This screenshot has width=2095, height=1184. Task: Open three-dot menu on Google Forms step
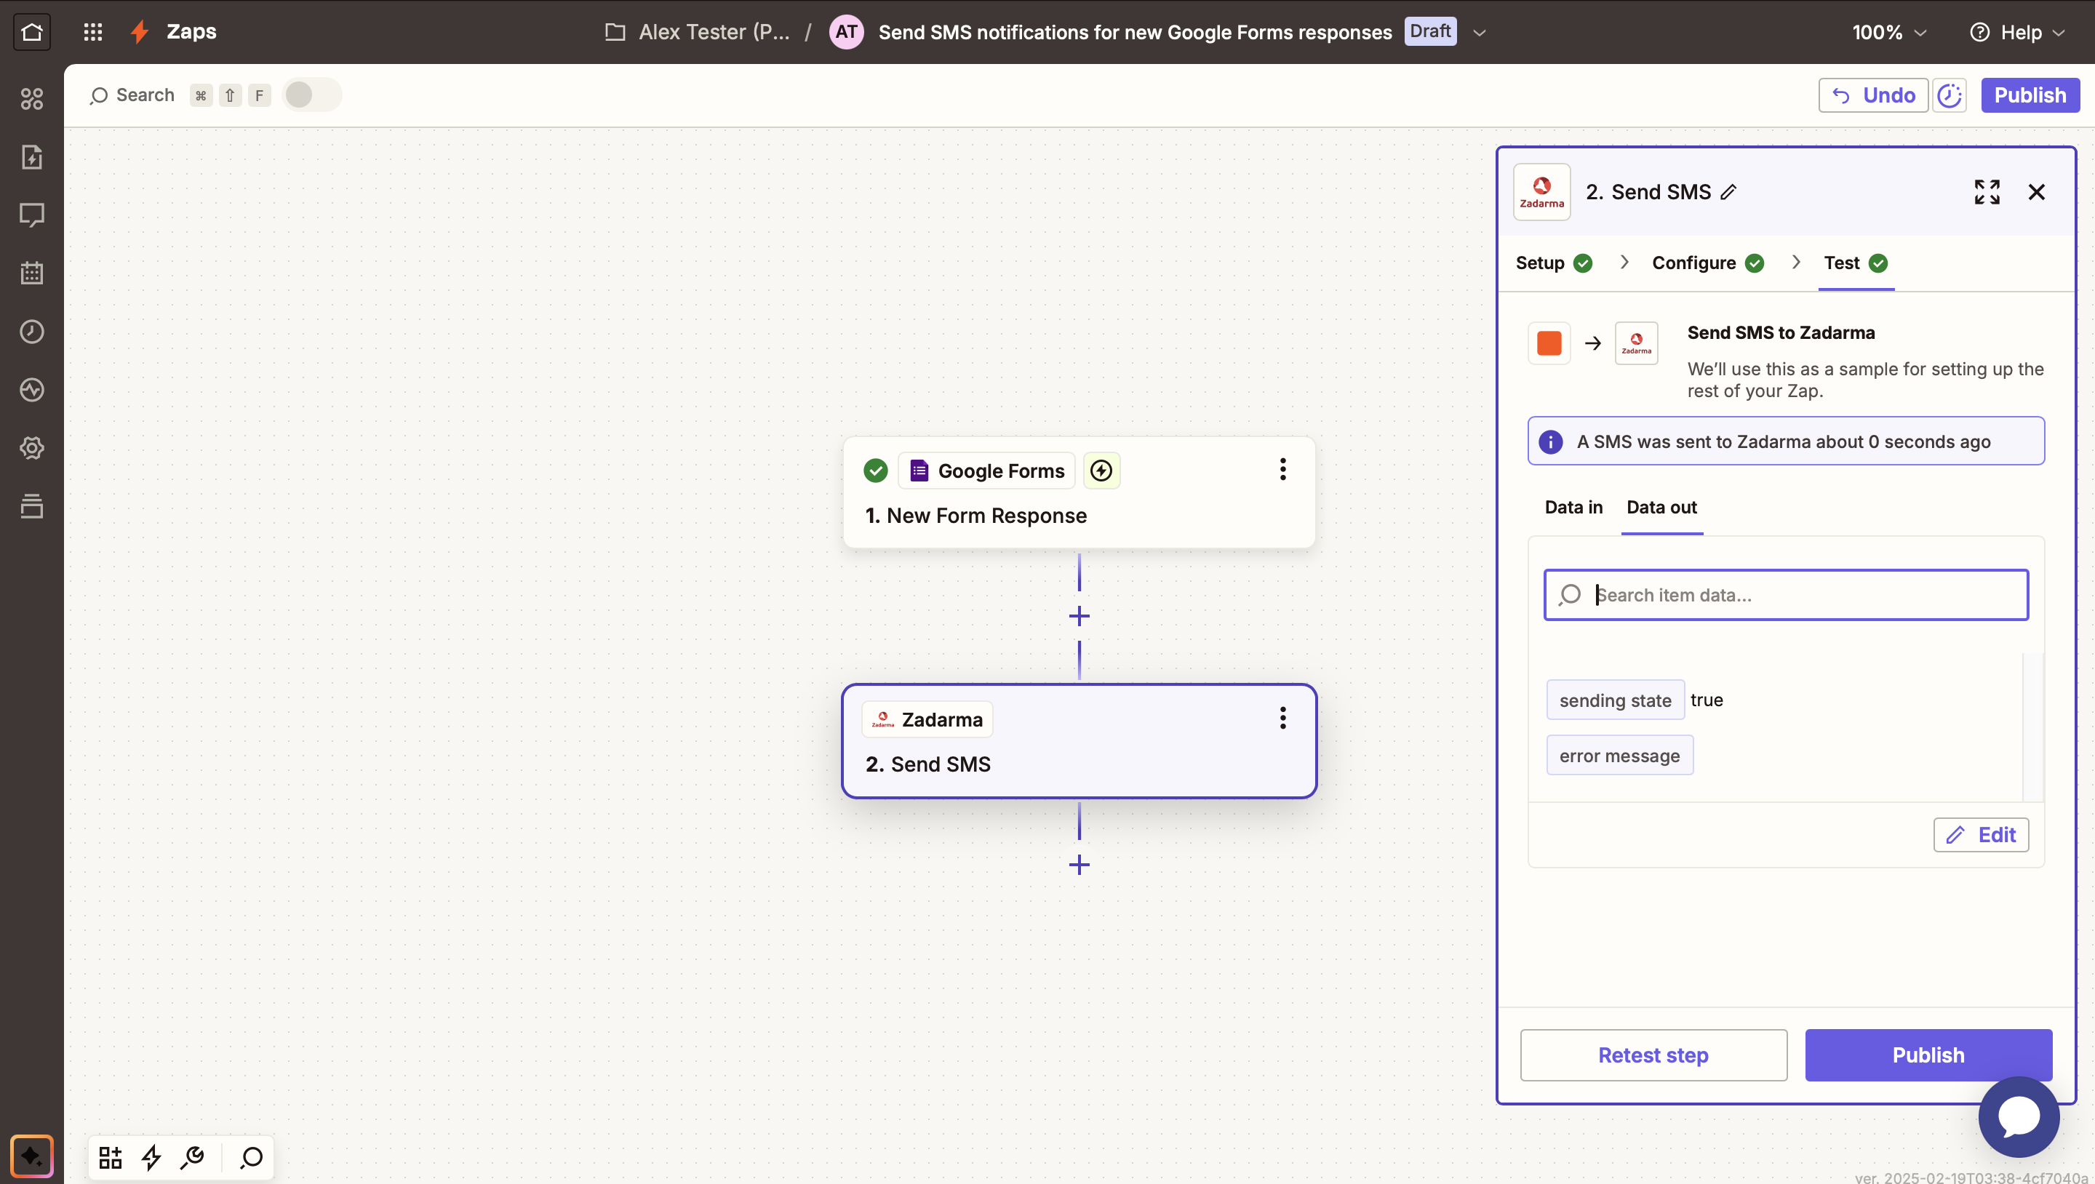(x=1282, y=469)
